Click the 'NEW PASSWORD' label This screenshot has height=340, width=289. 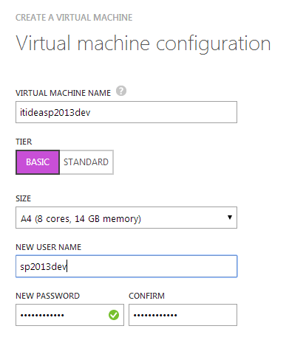47,296
